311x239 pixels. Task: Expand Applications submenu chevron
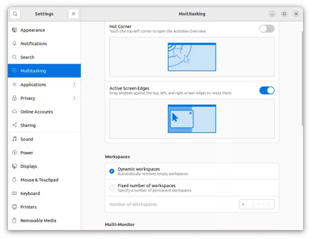point(74,85)
